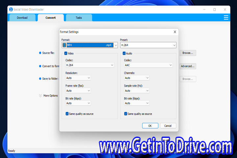The height and width of the screenshot is (158, 237).
Task: Toggle the Audio checkbox
Action: pyautogui.click(x=124, y=53)
